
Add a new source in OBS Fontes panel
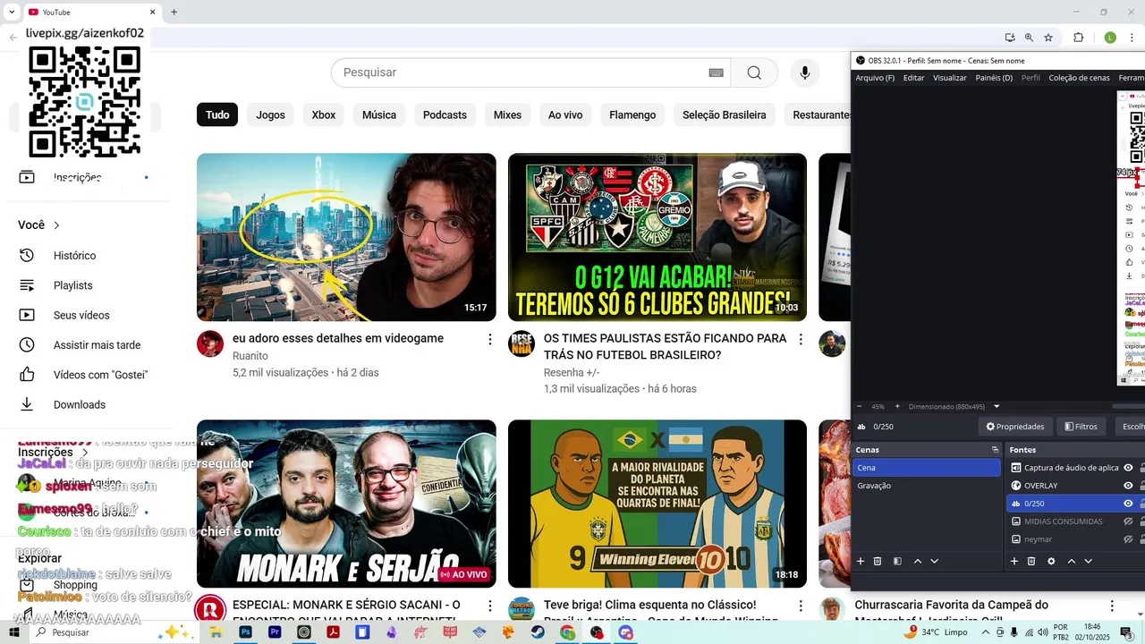[1014, 561]
